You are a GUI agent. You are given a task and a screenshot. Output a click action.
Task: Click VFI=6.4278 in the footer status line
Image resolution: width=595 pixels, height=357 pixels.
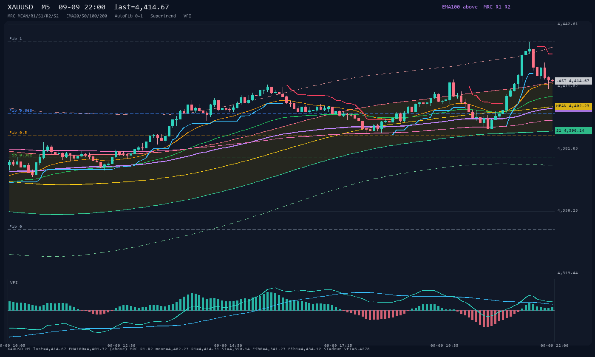click(x=357, y=349)
